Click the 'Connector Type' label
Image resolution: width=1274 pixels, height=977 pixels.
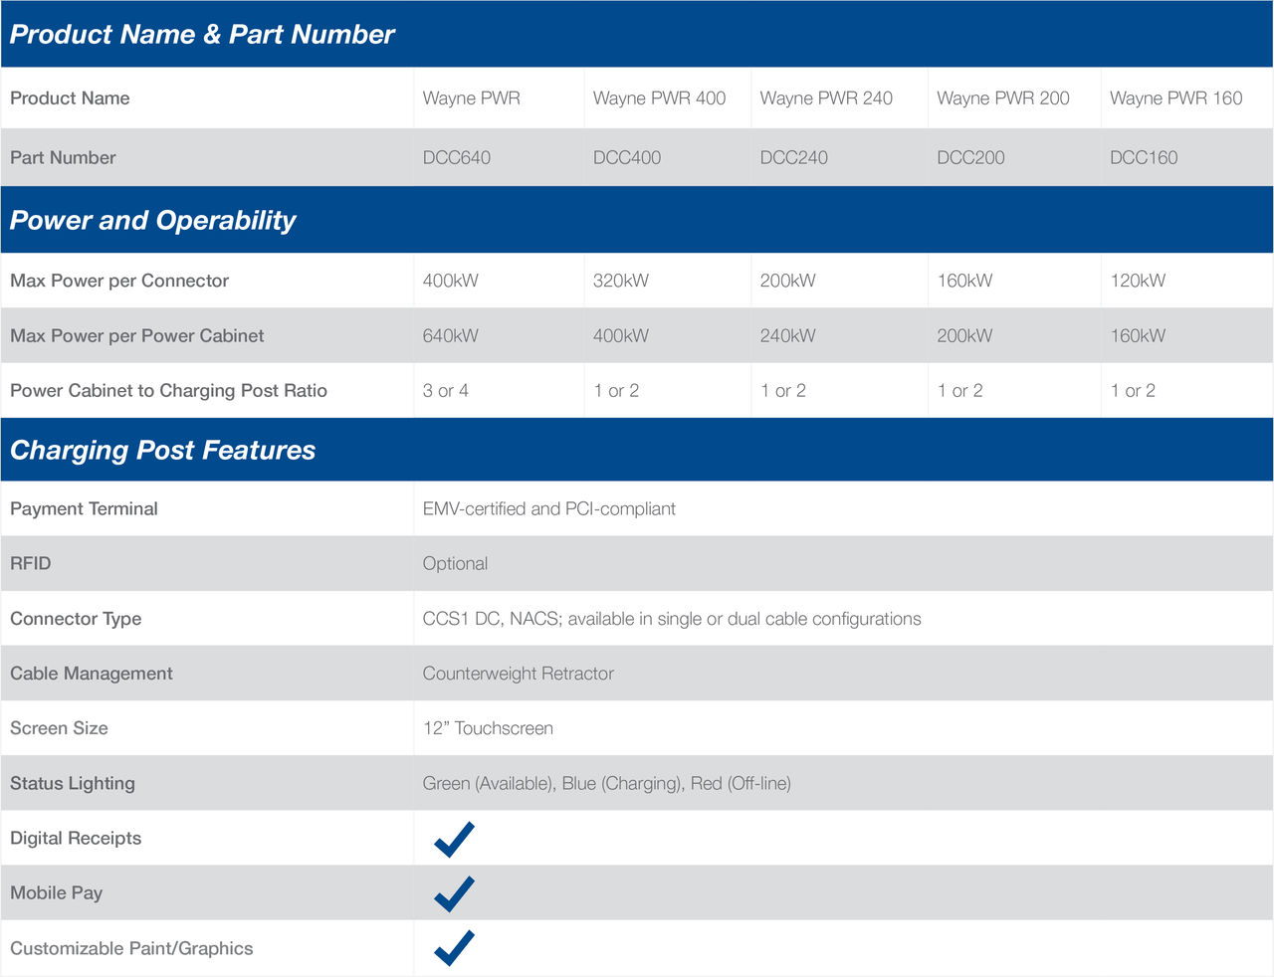pos(76,619)
